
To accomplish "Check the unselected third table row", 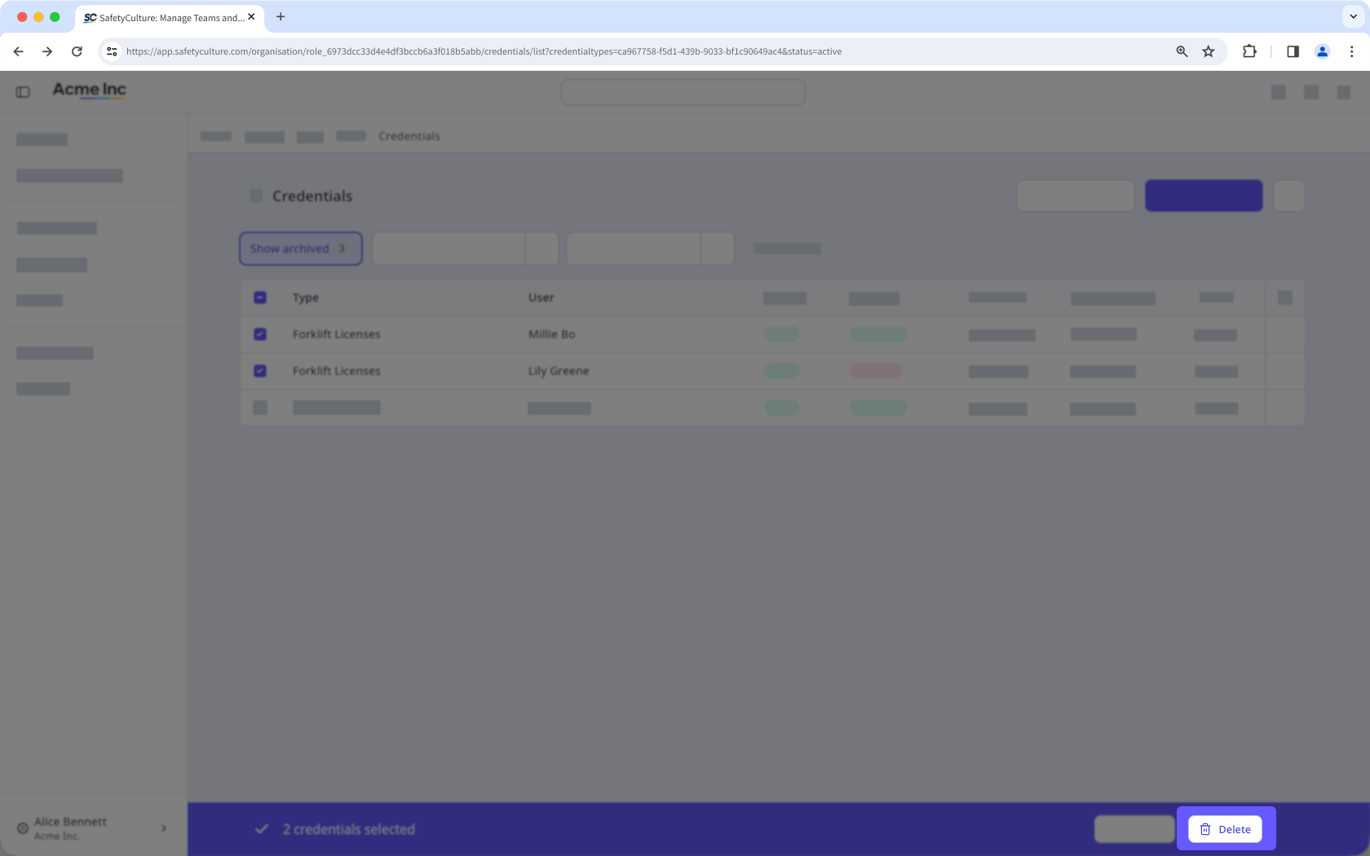I will click(x=260, y=408).
